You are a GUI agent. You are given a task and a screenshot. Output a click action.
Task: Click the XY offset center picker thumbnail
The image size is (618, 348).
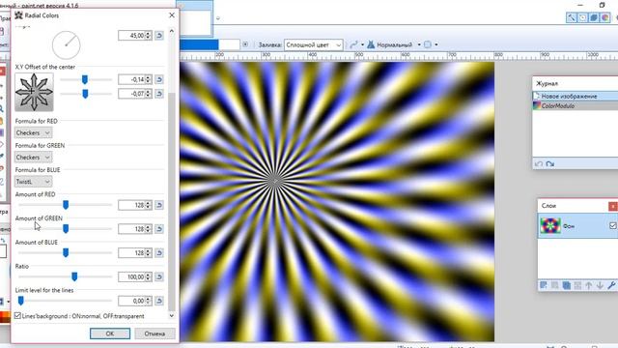coord(34,92)
